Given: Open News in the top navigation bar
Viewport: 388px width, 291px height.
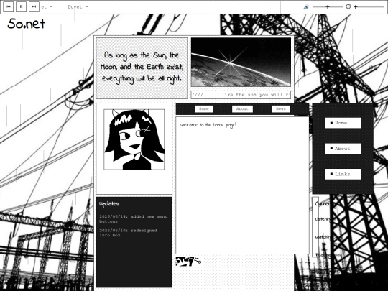Looking at the screenshot, I should (281, 109).
